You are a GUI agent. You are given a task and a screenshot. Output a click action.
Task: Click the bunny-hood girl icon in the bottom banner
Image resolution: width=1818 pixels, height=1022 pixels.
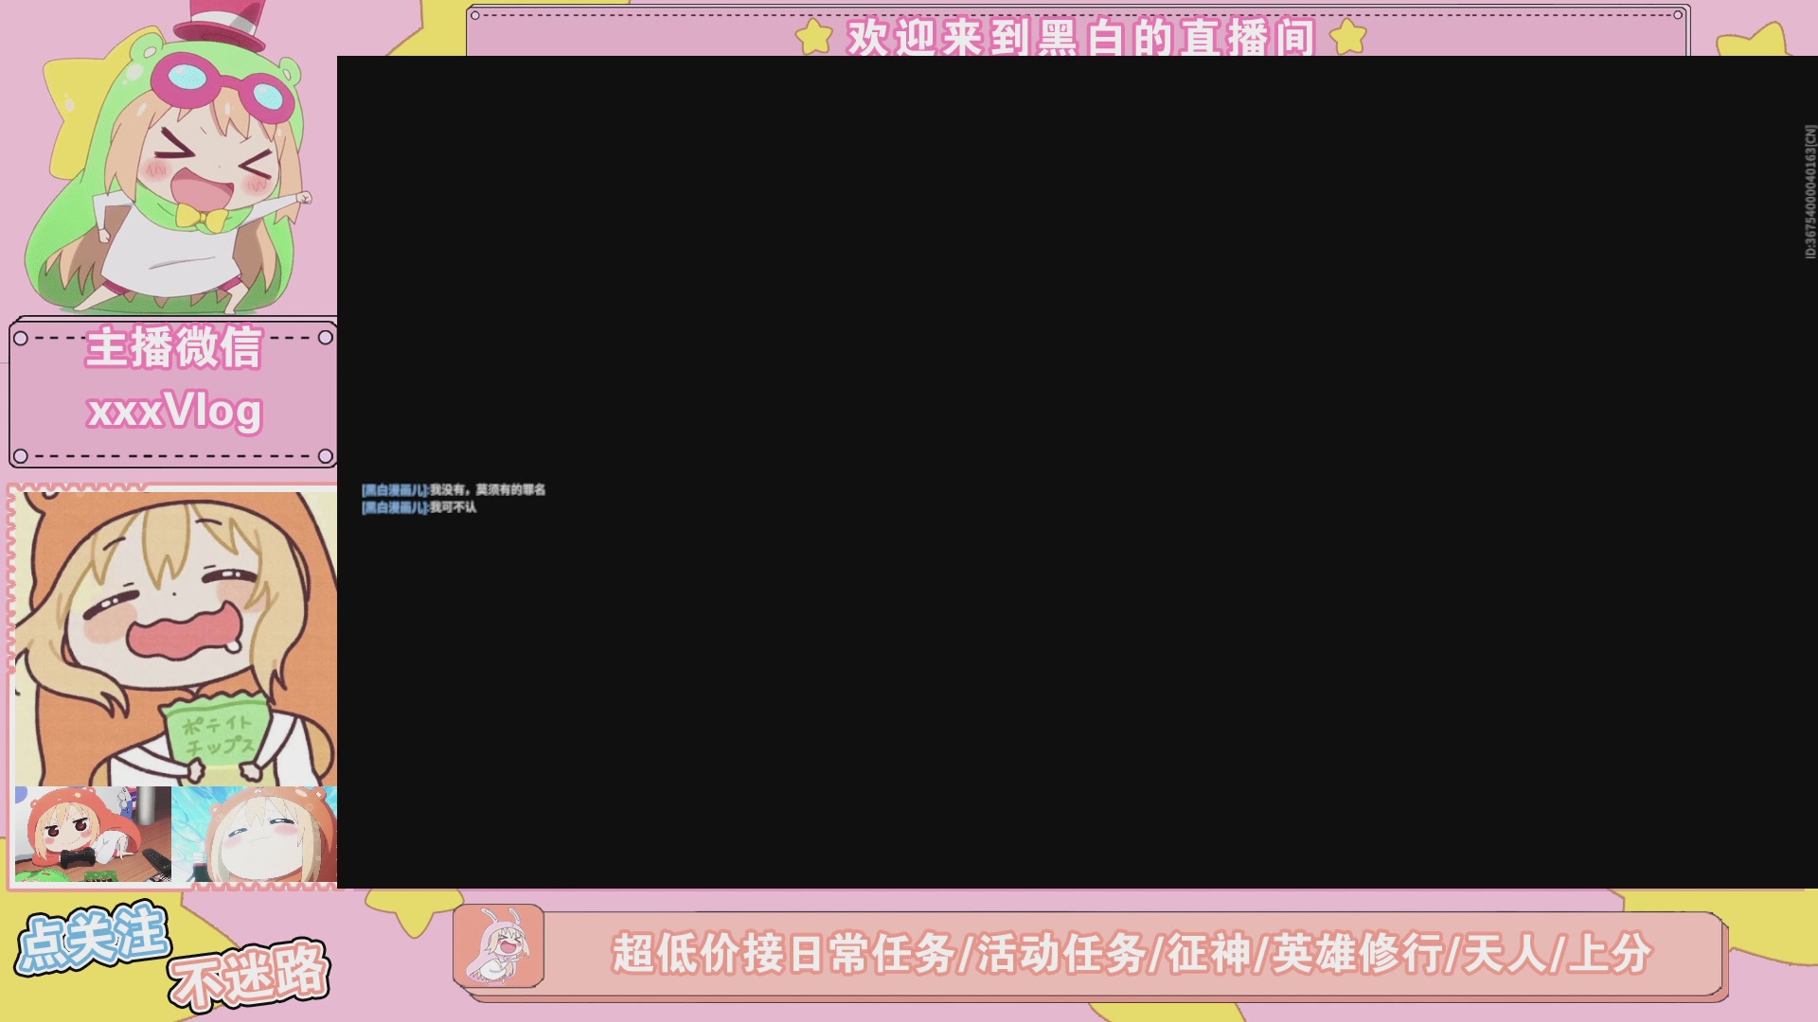[499, 946]
